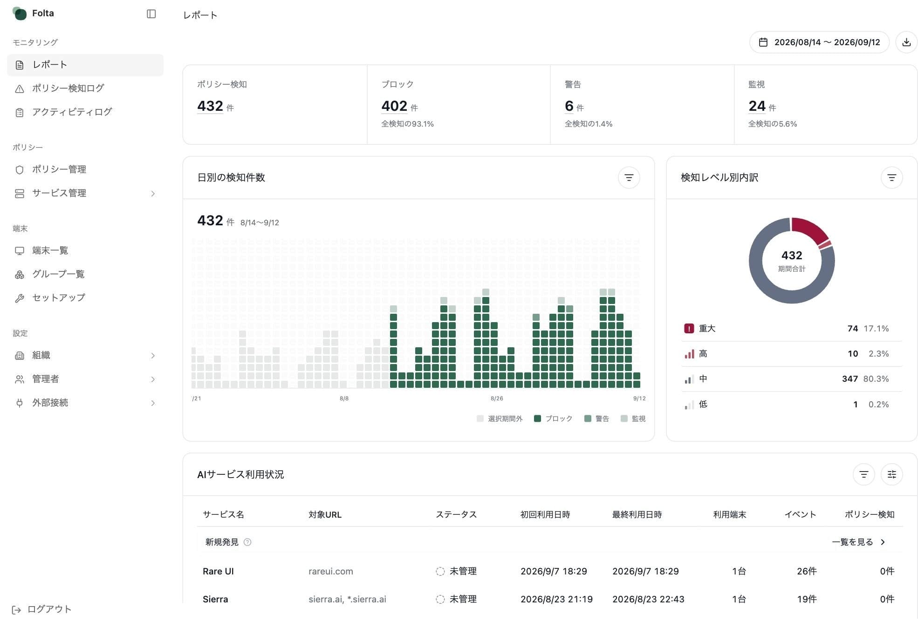Click the 347 count in the 中 row
This screenshot has height=621, width=918.
coord(849,379)
